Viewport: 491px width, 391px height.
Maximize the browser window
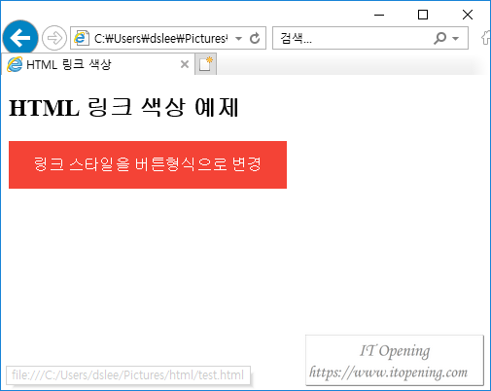[423, 15]
